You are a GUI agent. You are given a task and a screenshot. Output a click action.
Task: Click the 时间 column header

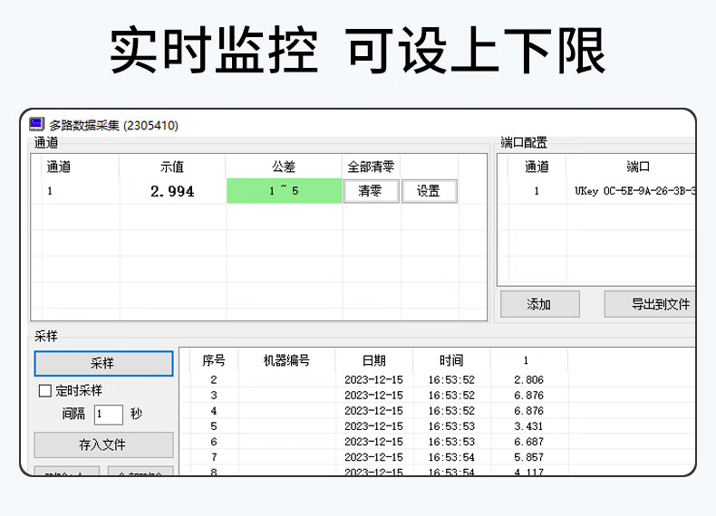click(451, 360)
